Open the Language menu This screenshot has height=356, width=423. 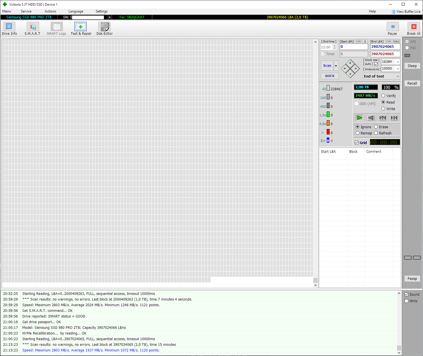click(76, 11)
